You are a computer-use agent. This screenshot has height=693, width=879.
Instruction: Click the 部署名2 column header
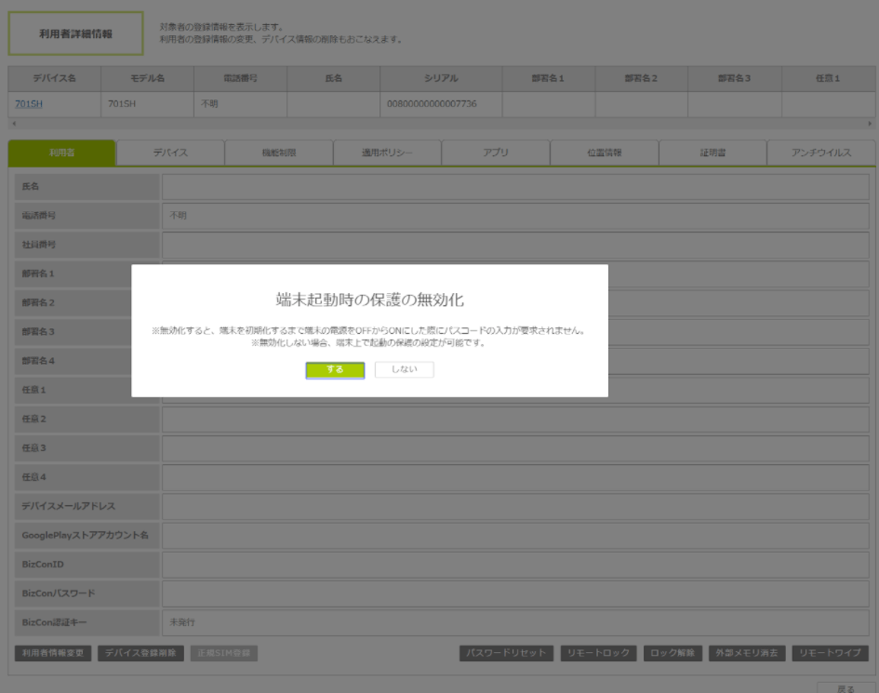(x=641, y=78)
